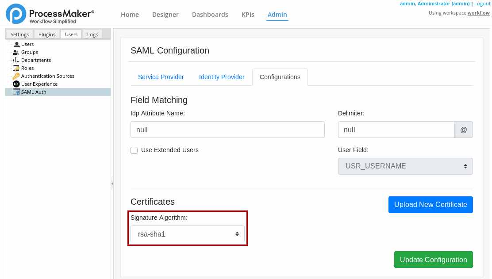The image size is (492, 279).
Task: Click the Roles icon in sidebar
Action: click(x=16, y=68)
